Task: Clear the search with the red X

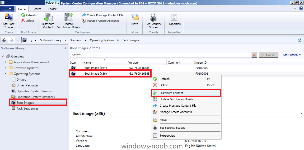Action: [x=254, y=55]
